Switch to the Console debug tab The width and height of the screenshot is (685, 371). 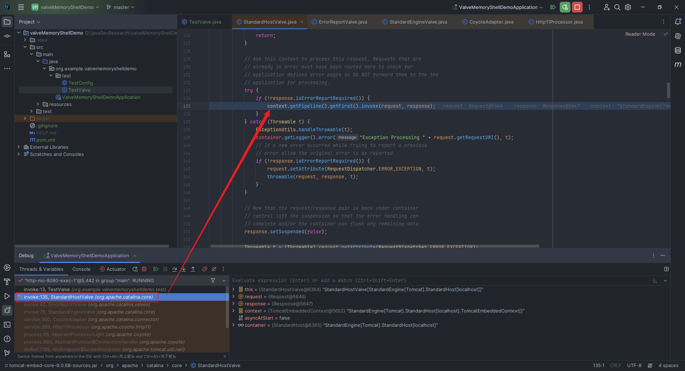pos(81,269)
